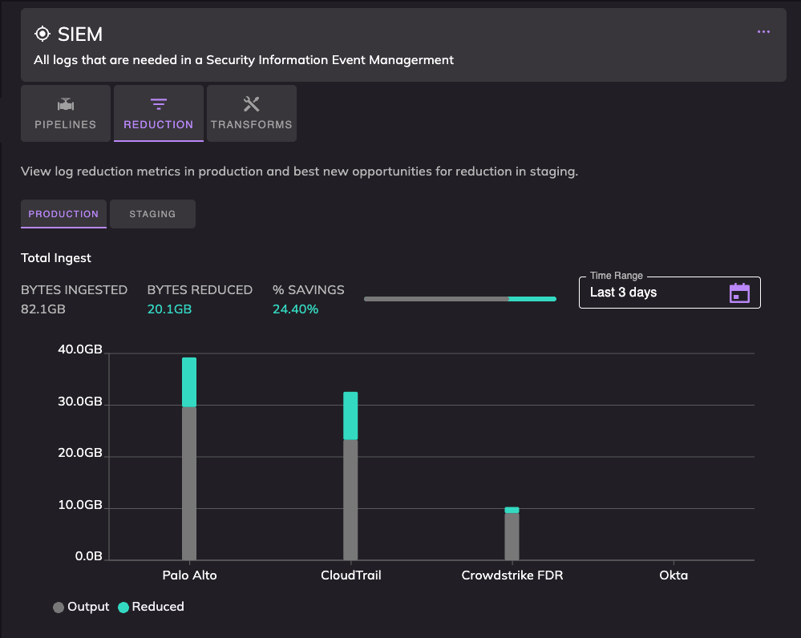
Task: Toggle the teal Reduced legend dot
Action: pyautogui.click(x=123, y=608)
